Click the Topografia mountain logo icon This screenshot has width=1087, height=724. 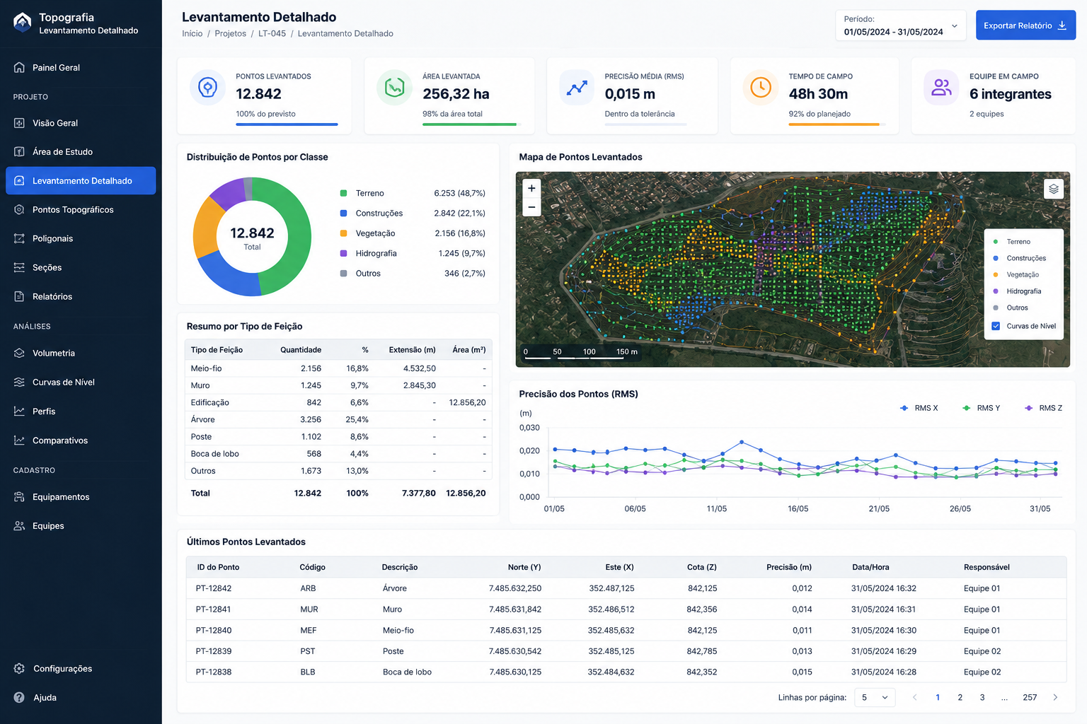[x=23, y=23]
